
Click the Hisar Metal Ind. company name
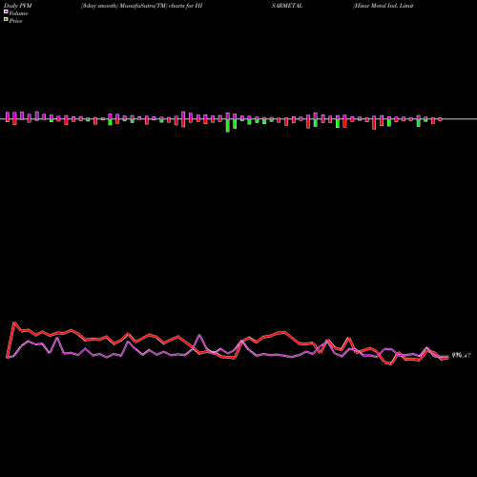(384, 6)
